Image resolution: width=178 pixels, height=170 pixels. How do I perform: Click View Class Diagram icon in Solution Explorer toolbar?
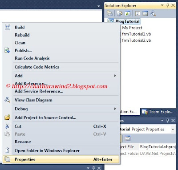[153, 13]
